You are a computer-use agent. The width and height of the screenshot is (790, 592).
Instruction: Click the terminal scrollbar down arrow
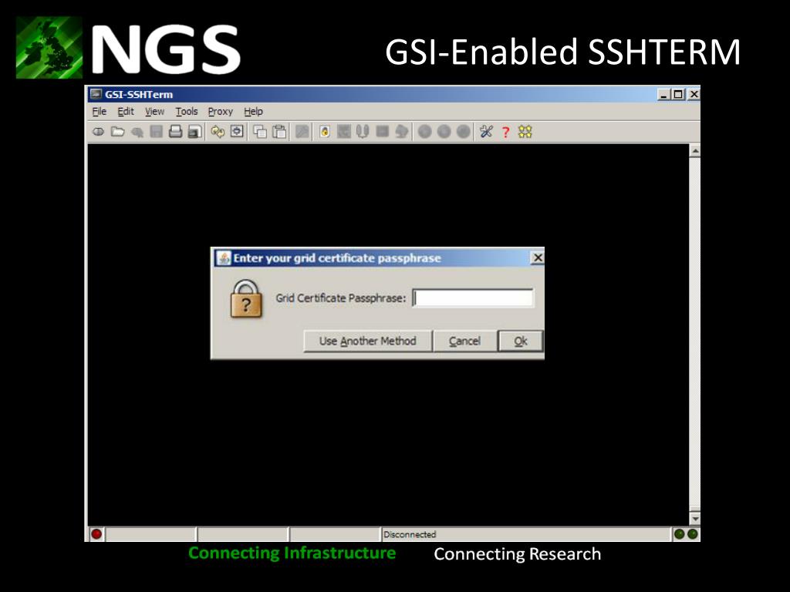pos(695,519)
